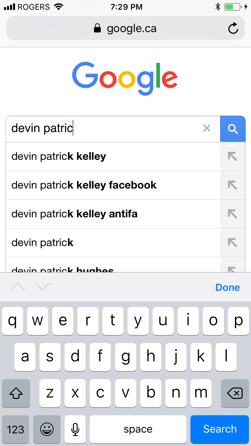Open the emoji keyboard

[x=47, y=429]
